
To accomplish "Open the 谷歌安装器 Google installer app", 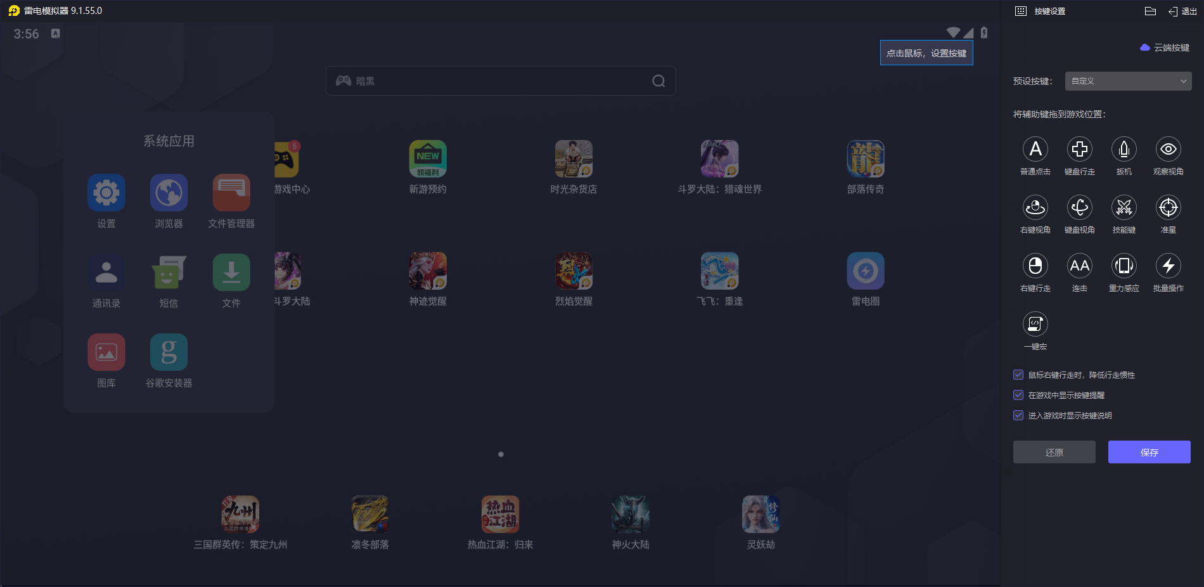I will (169, 352).
